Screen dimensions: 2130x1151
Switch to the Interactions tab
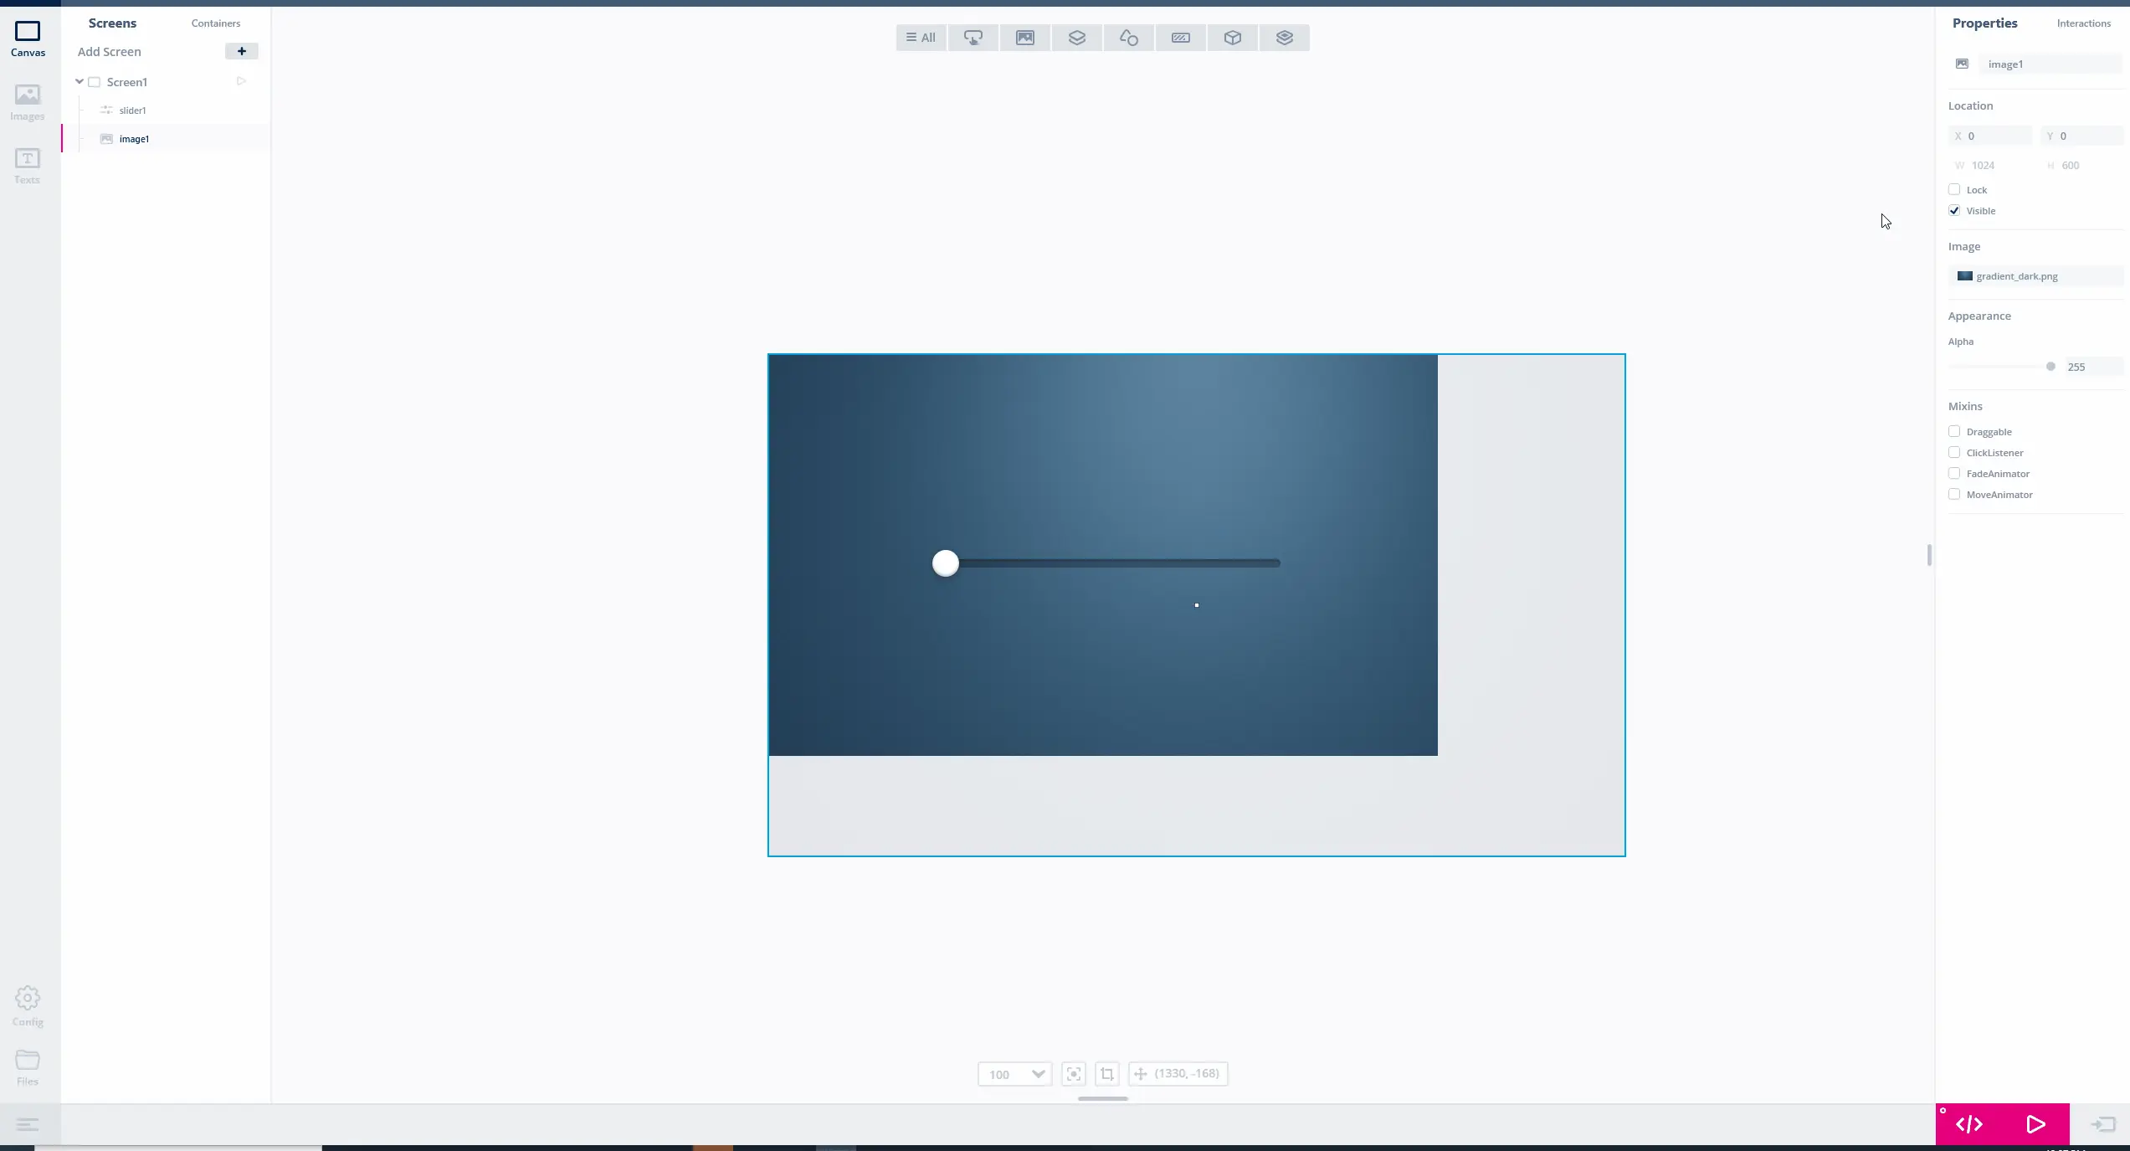pos(2083,23)
